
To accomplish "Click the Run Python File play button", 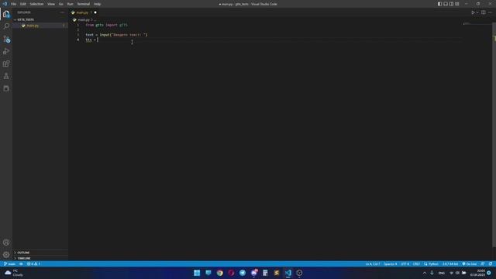I will pos(473,12).
